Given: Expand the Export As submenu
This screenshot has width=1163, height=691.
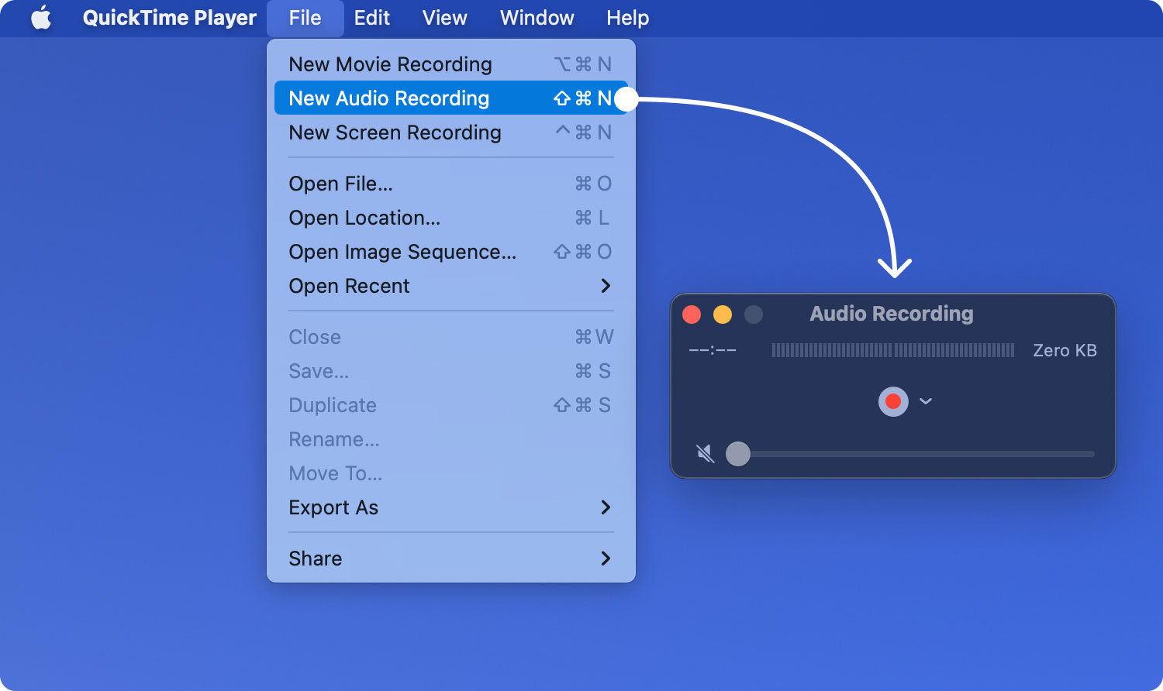Looking at the screenshot, I should pos(450,507).
